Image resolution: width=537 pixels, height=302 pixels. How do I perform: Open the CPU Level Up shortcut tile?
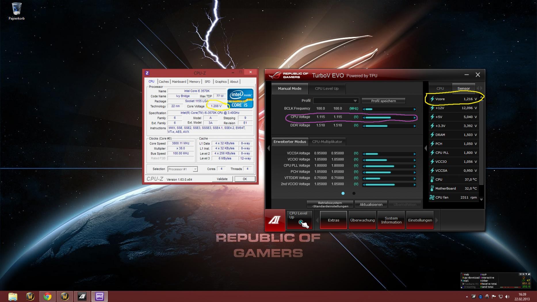(299, 220)
